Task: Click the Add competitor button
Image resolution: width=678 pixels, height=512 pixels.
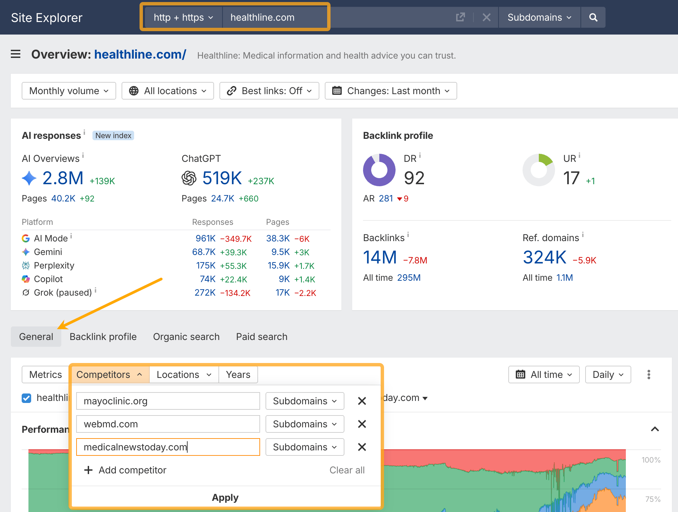Action: tap(125, 470)
